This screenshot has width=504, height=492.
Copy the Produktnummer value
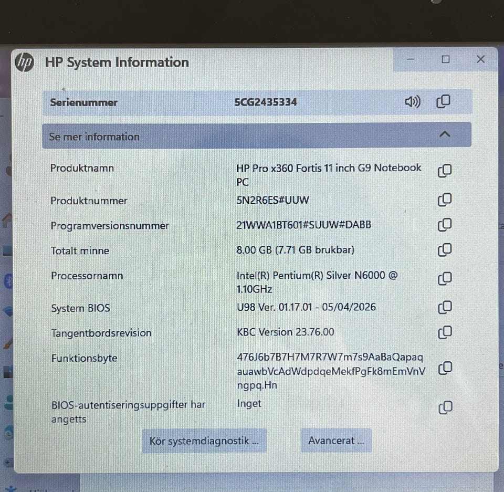pos(445,200)
